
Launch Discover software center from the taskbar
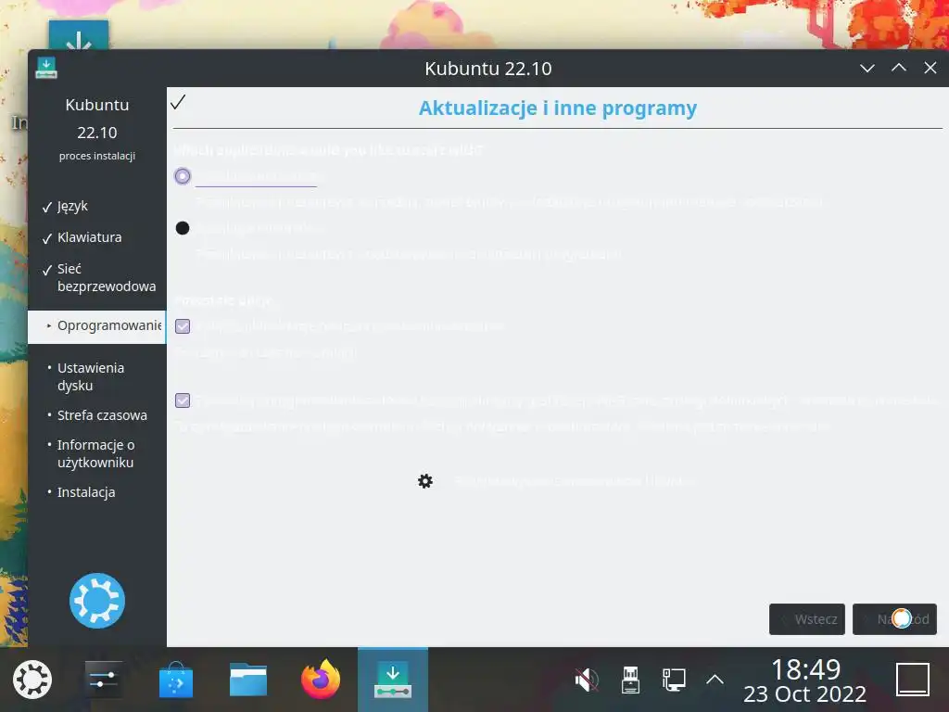pos(175,680)
